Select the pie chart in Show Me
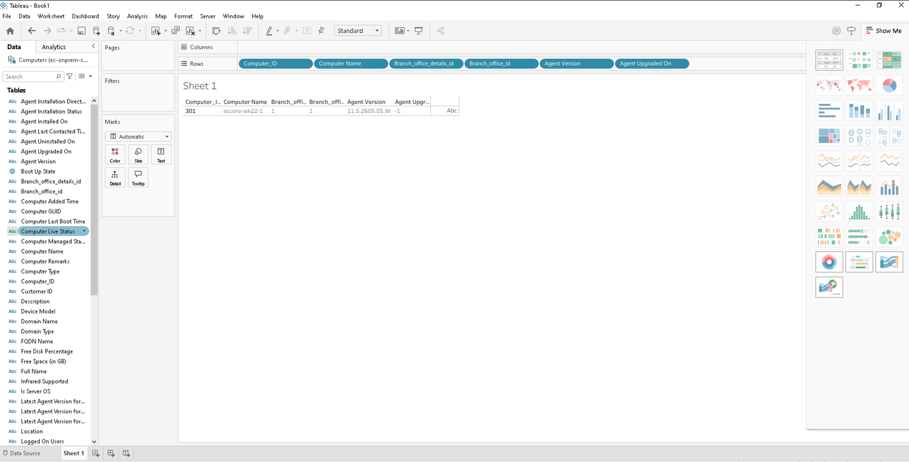The image size is (909, 462). 889,86
